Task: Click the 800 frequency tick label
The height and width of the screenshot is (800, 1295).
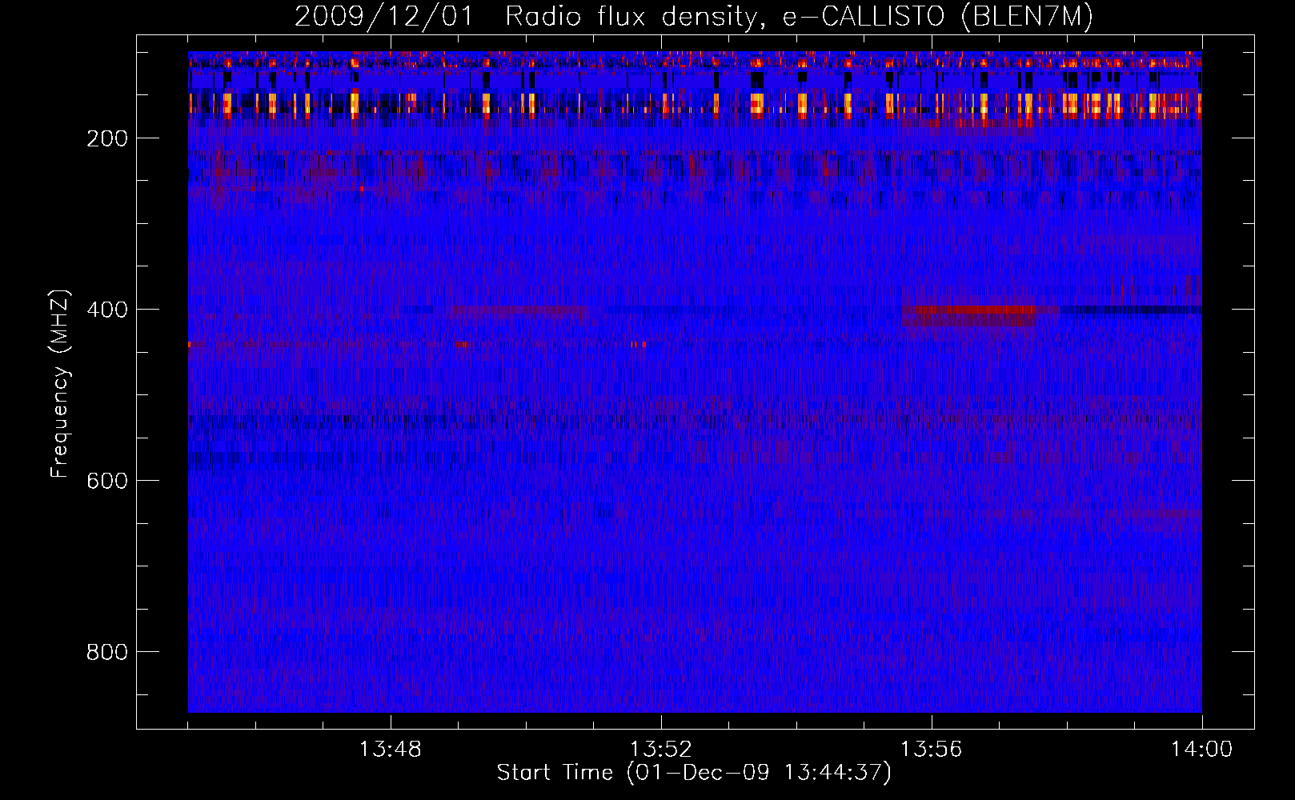Action: coord(107,652)
